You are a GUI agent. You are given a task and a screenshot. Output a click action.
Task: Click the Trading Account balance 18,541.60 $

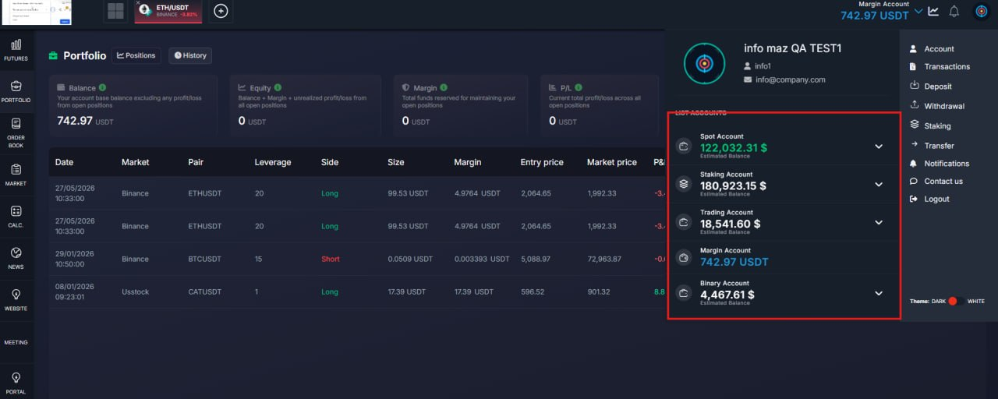coord(730,224)
